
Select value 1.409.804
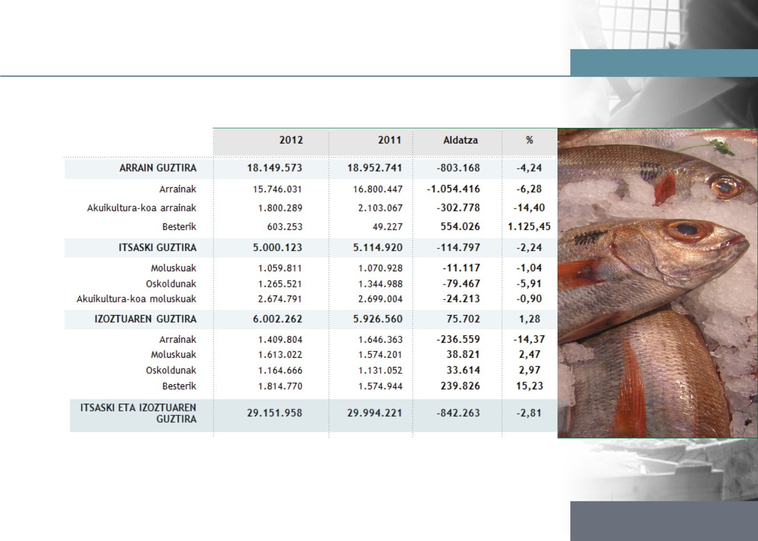click(280, 340)
